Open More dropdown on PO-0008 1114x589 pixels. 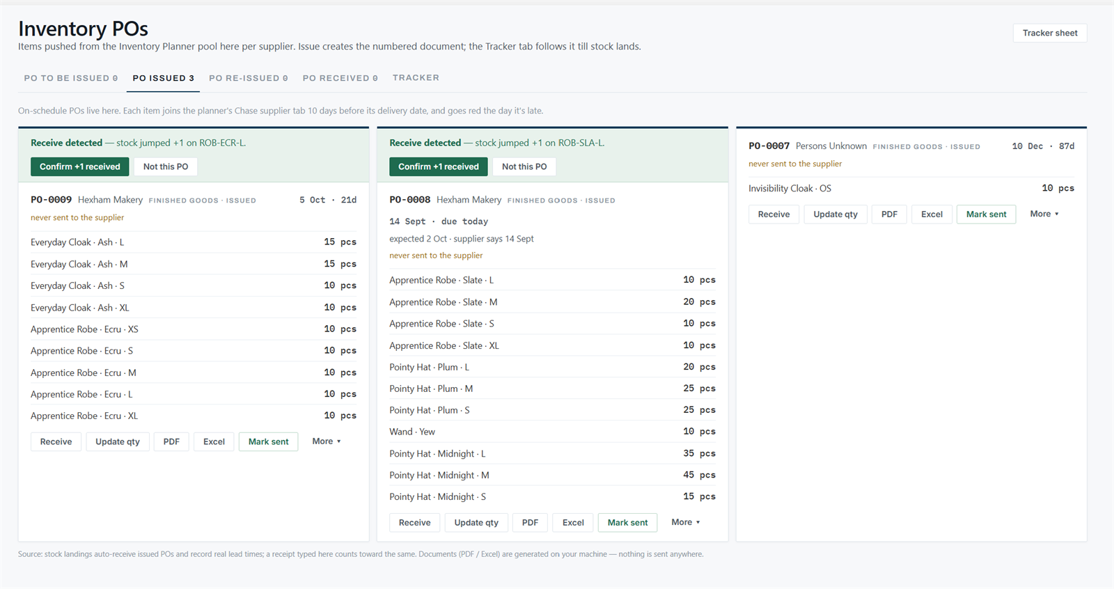(x=686, y=522)
